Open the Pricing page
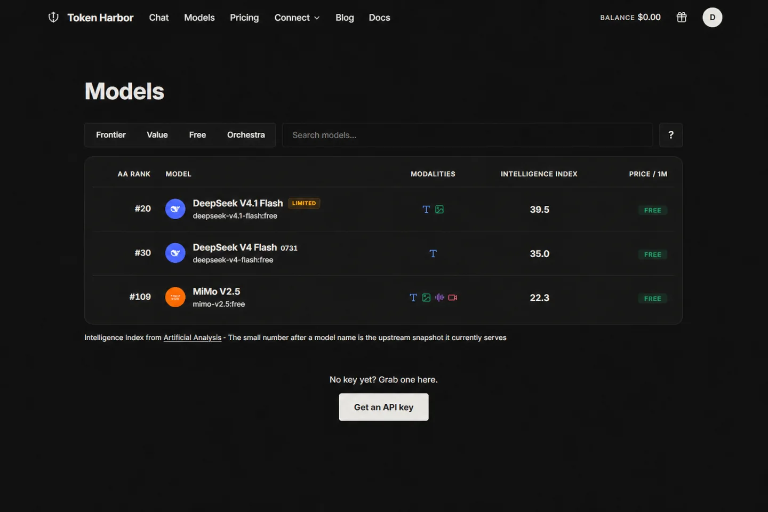 tap(244, 18)
